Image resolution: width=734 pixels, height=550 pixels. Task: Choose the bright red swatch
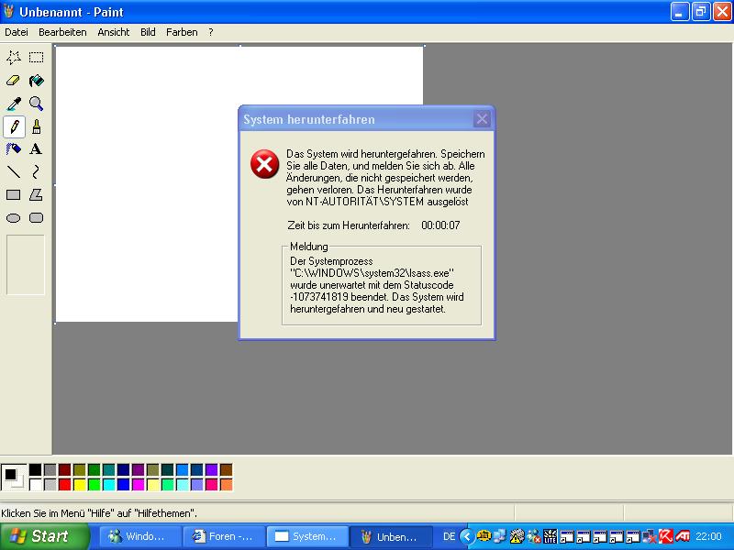click(x=64, y=484)
